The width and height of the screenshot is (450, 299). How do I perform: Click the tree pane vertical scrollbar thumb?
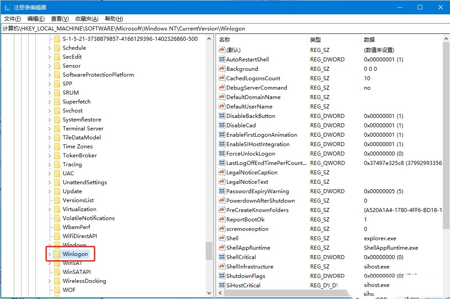pos(209,251)
